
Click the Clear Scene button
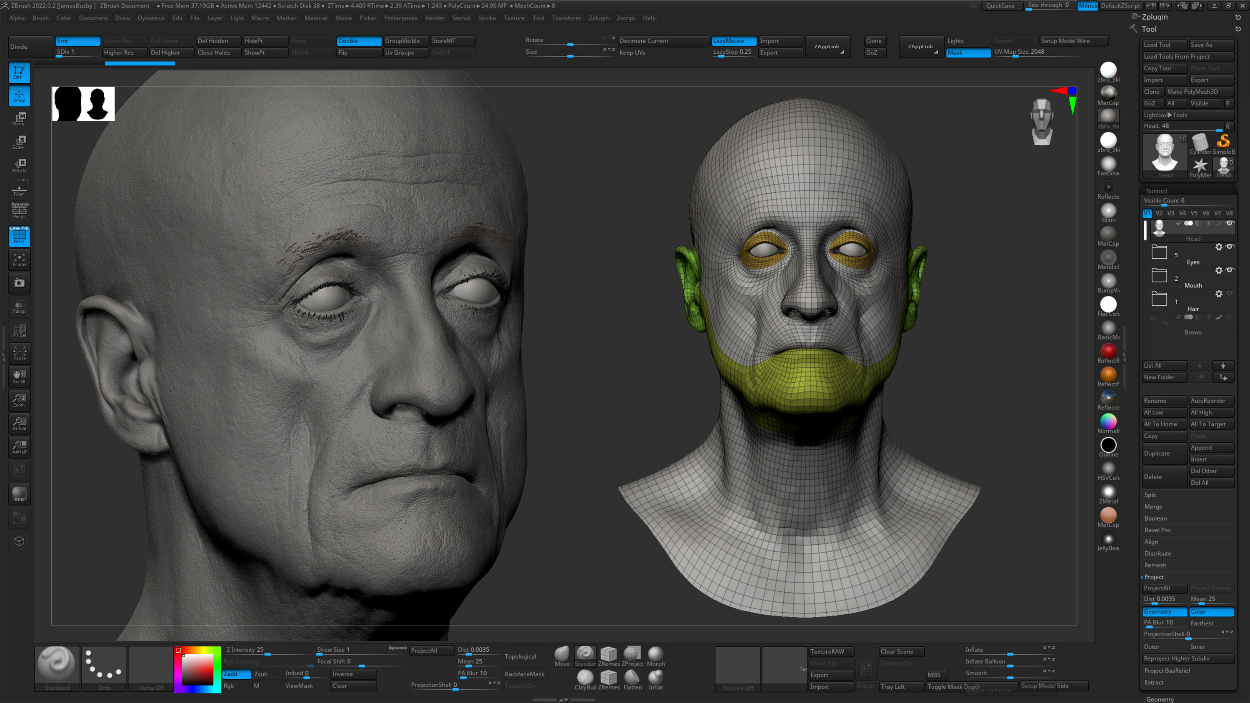pyautogui.click(x=900, y=652)
